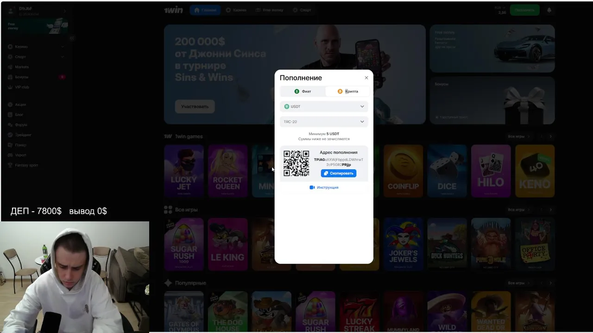The height and width of the screenshot is (333, 593).
Task: Click the Участвовать banner button
Action: point(195,106)
